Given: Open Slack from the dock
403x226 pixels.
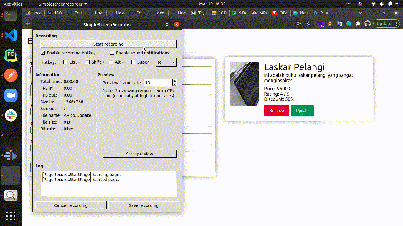Looking at the screenshot, I should coord(11,115).
